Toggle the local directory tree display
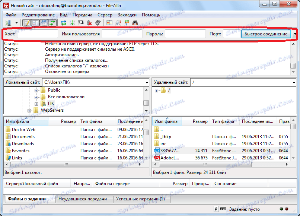 click(35, 23)
